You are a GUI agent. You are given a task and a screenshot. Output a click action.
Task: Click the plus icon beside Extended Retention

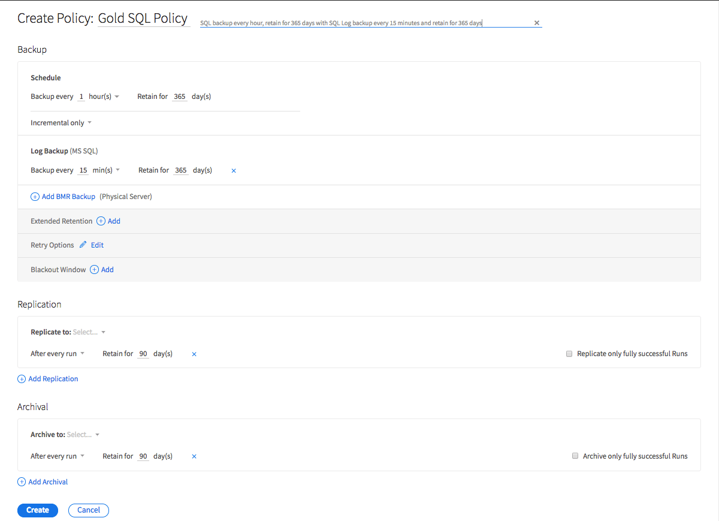click(101, 221)
